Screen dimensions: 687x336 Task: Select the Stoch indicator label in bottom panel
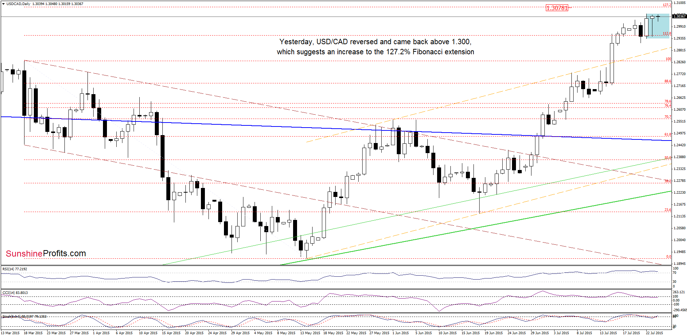pos(24,316)
